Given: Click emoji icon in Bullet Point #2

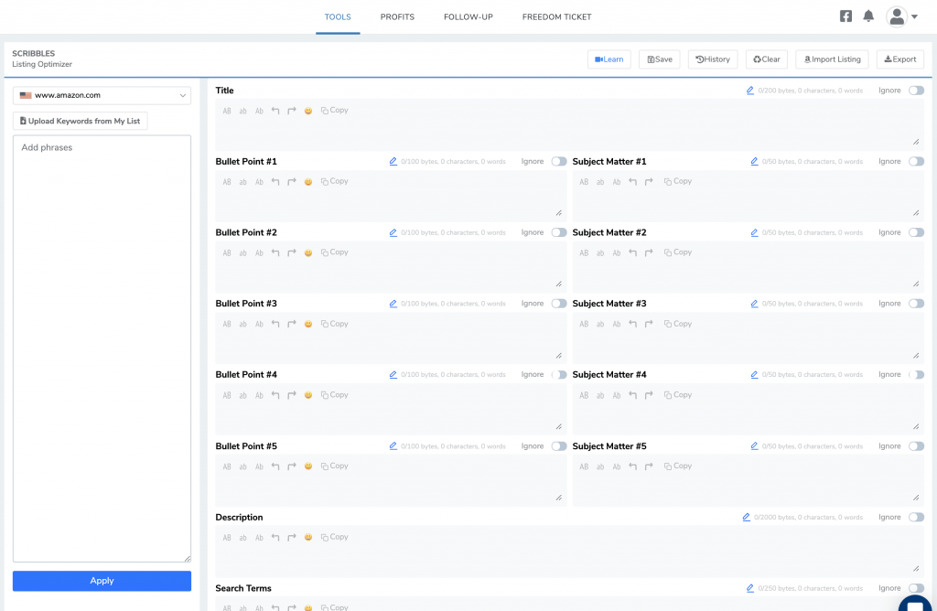Looking at the screenshot, I should coord(308,253).
